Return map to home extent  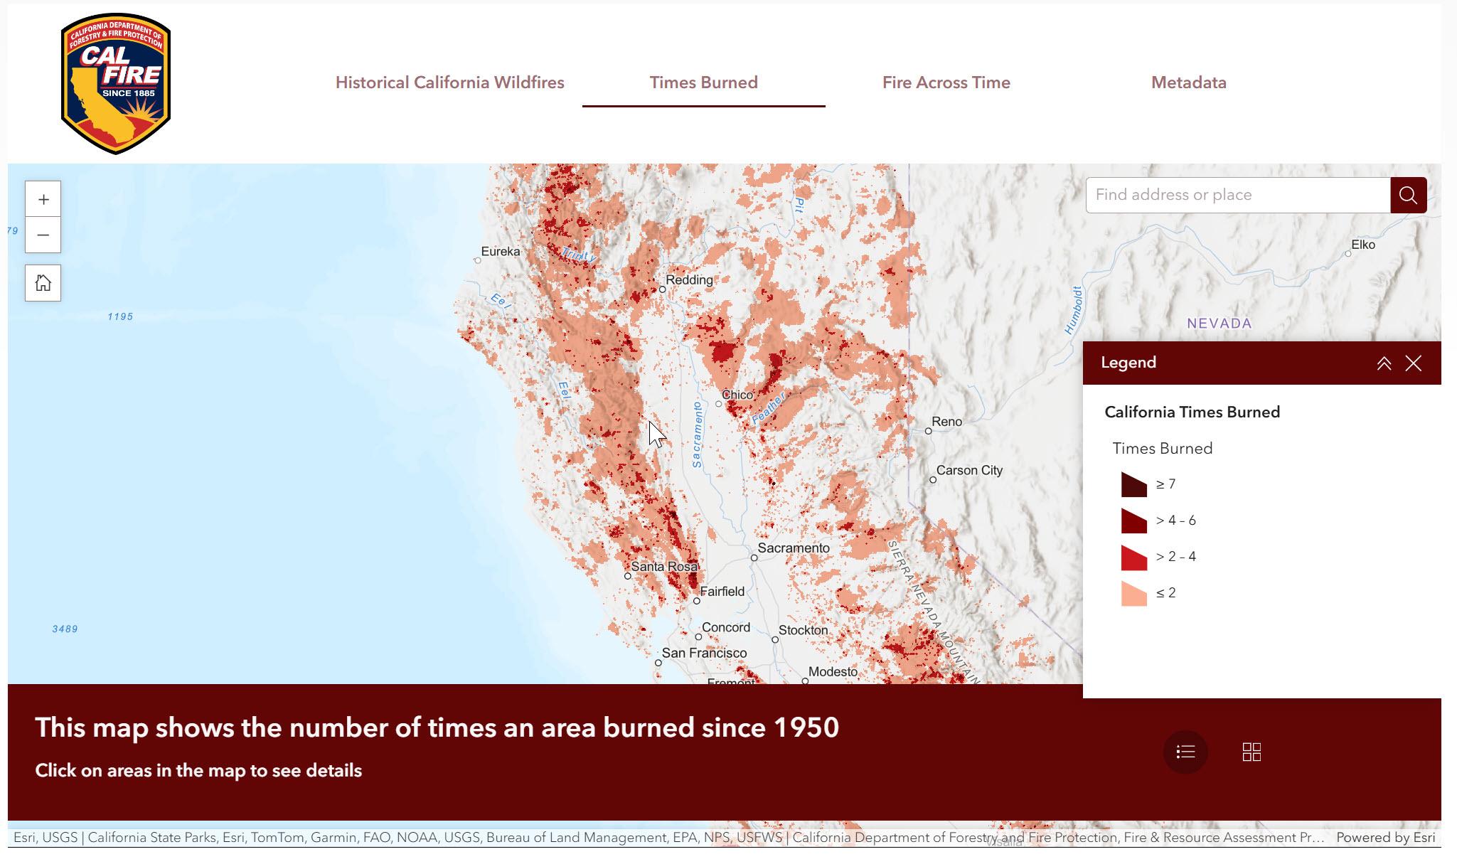click(43, 283)
